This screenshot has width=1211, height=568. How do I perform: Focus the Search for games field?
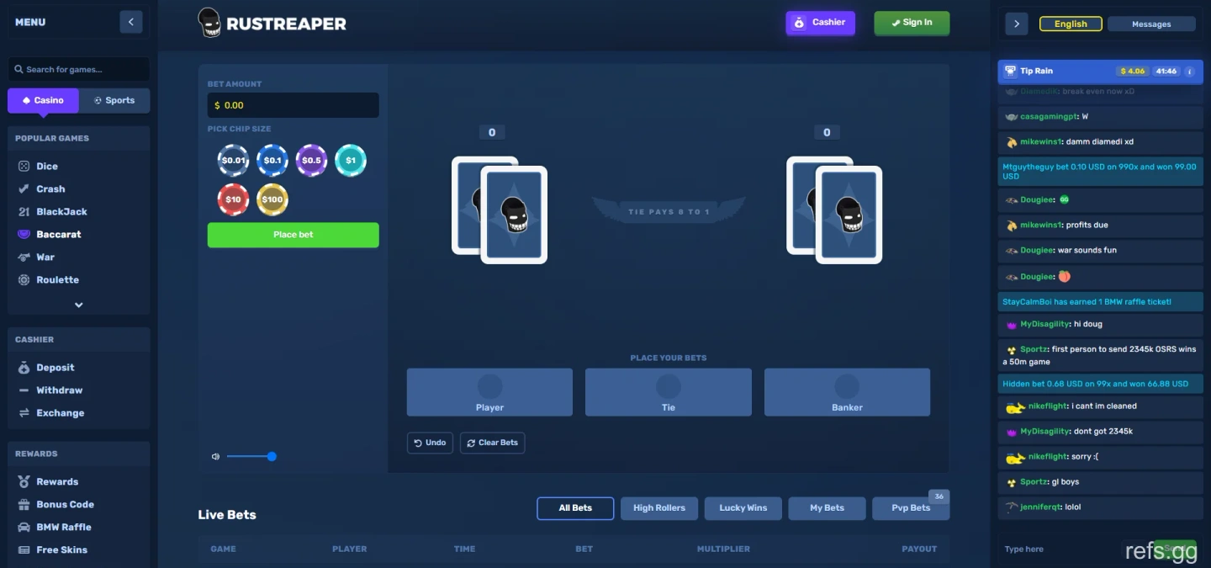click(79, 69)
